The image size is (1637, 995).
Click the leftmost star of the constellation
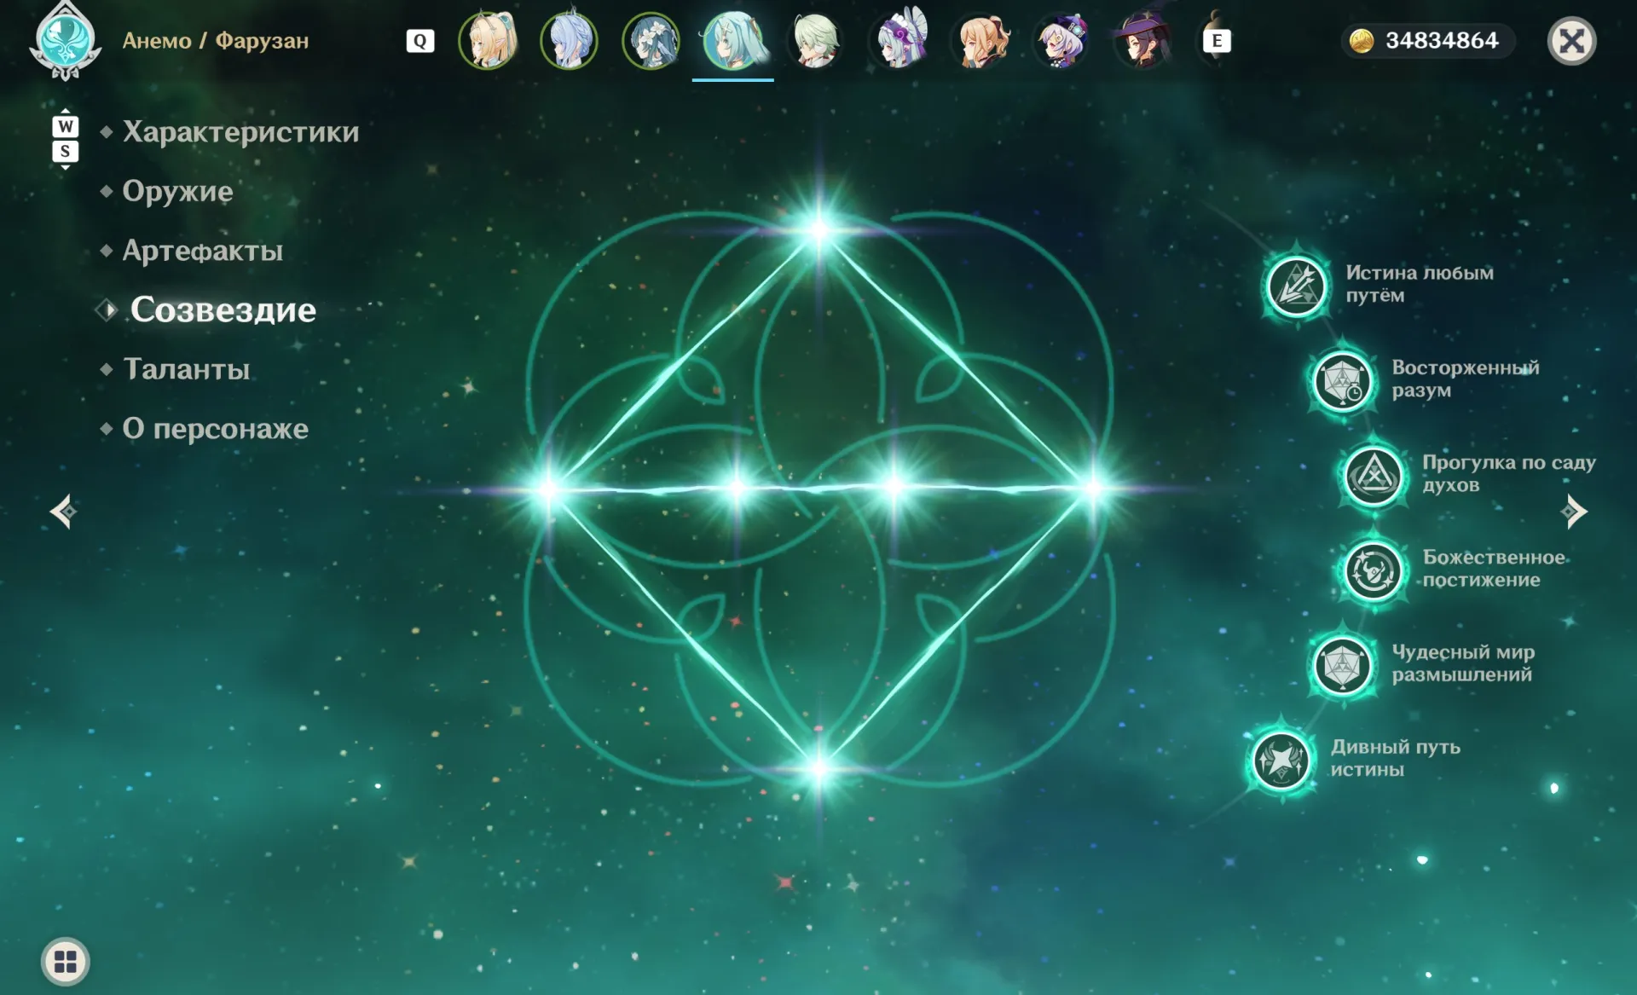pyautogui.click(x=548, y=489)
